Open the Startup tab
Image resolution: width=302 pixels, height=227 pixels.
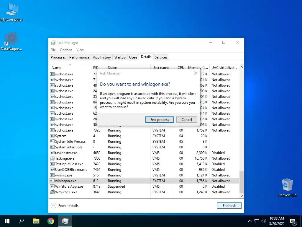tap(120, 57)
